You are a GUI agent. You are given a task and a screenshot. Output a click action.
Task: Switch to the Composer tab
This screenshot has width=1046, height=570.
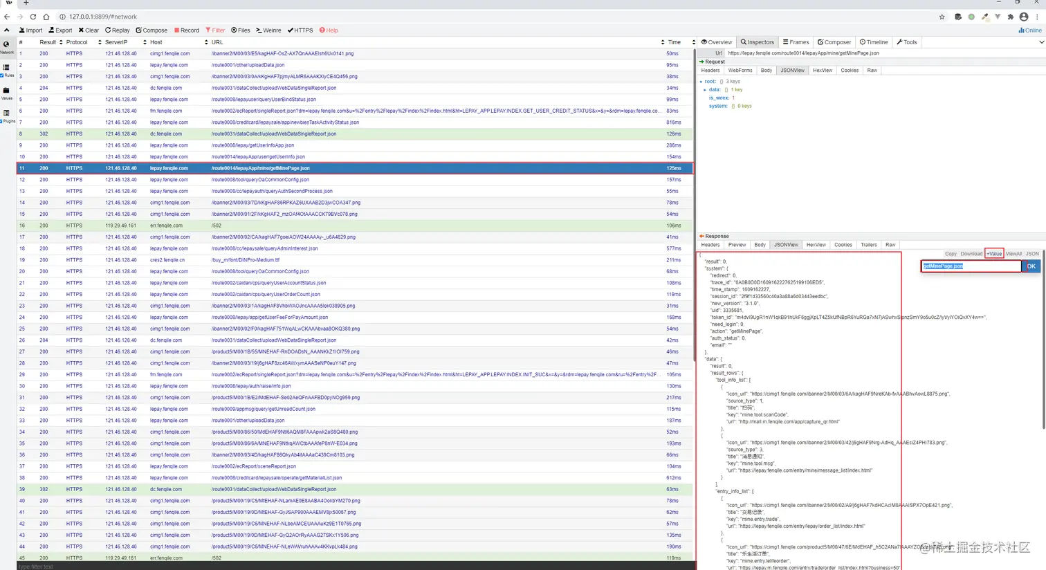[834, 42]
